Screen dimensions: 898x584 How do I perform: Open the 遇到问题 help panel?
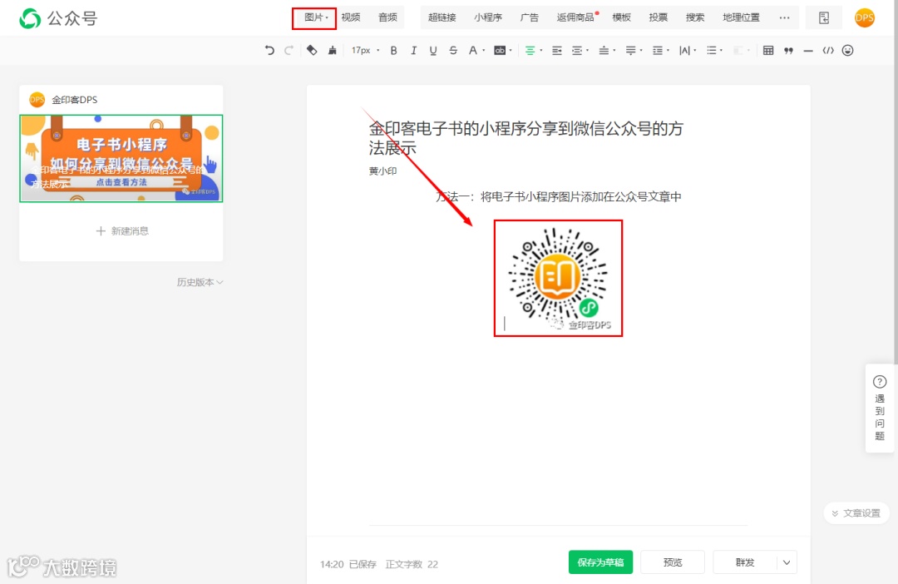coord(880,408)
